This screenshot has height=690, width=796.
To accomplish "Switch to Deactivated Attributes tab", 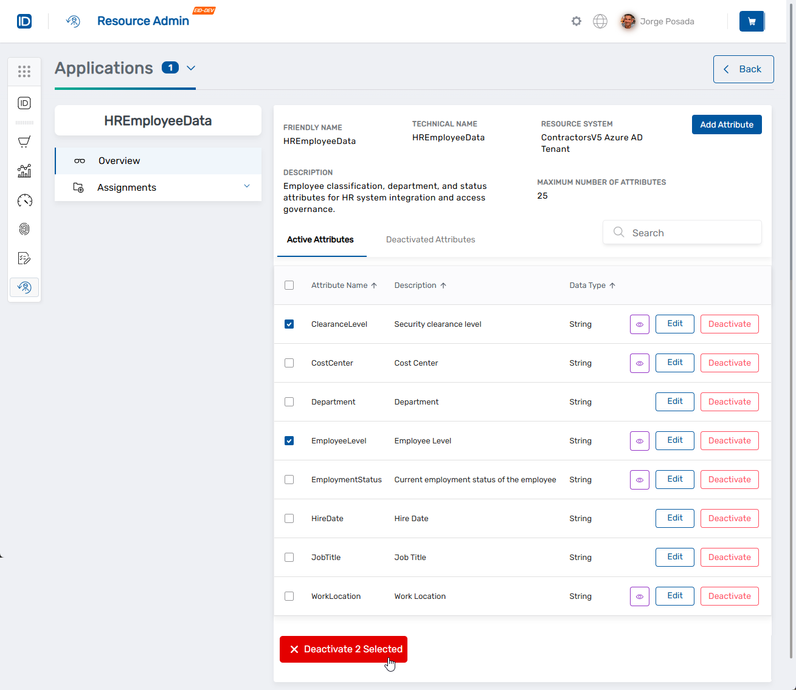I will (x=431, y=240).
